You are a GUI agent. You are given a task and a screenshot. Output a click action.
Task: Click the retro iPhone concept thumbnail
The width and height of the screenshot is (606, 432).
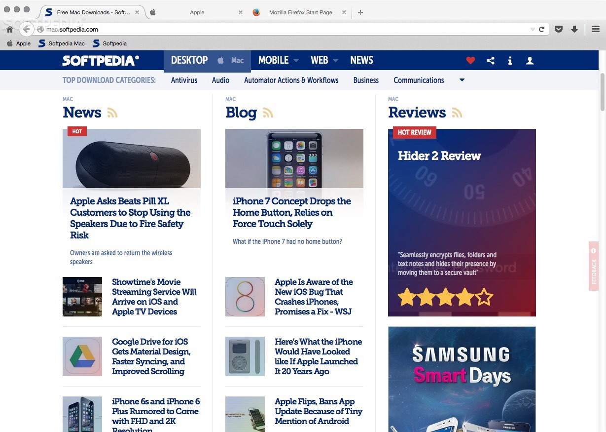tap(245, 356)
